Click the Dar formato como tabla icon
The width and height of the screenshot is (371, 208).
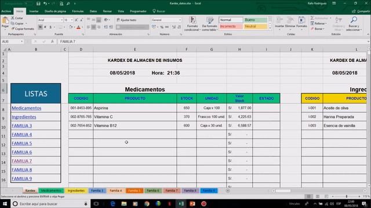[210, 21]
